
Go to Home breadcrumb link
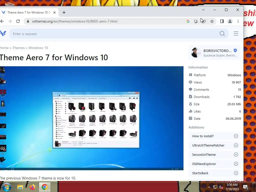[4, 48]
